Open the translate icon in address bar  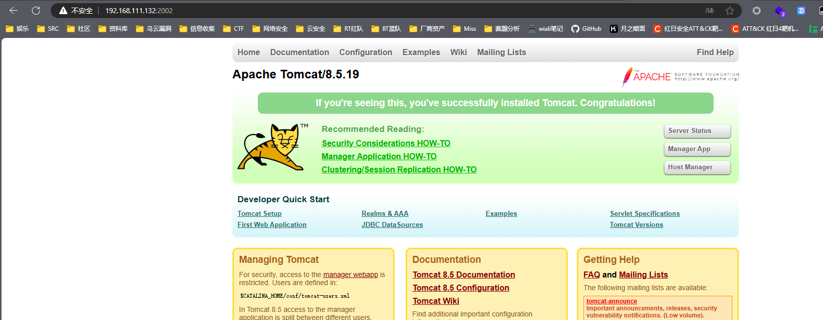710,11
